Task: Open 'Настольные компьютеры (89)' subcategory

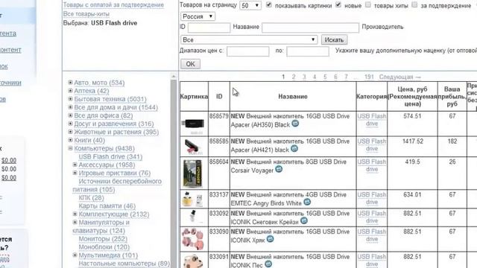Action: pyautogui.click(x=124, y=263)
